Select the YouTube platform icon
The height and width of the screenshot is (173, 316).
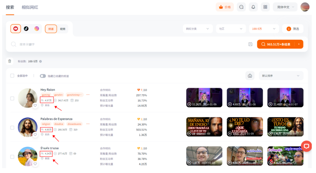tap(16, 29)
